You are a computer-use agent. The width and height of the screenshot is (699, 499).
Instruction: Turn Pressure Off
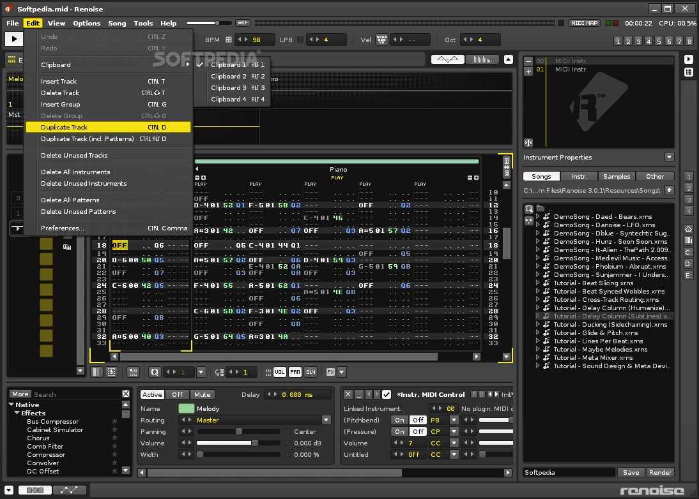tap(418, 432)
